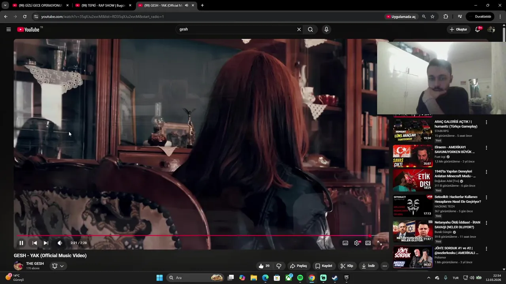Switch the video to full screen
Screen dimensions: 506x284
379,243
